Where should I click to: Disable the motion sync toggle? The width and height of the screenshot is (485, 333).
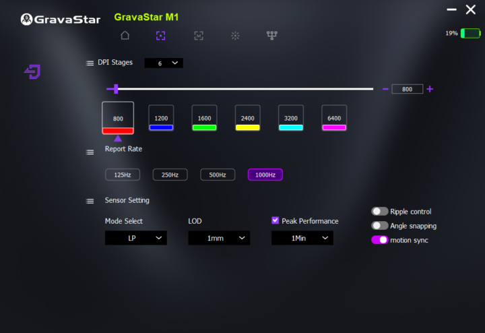pos(379,240)
